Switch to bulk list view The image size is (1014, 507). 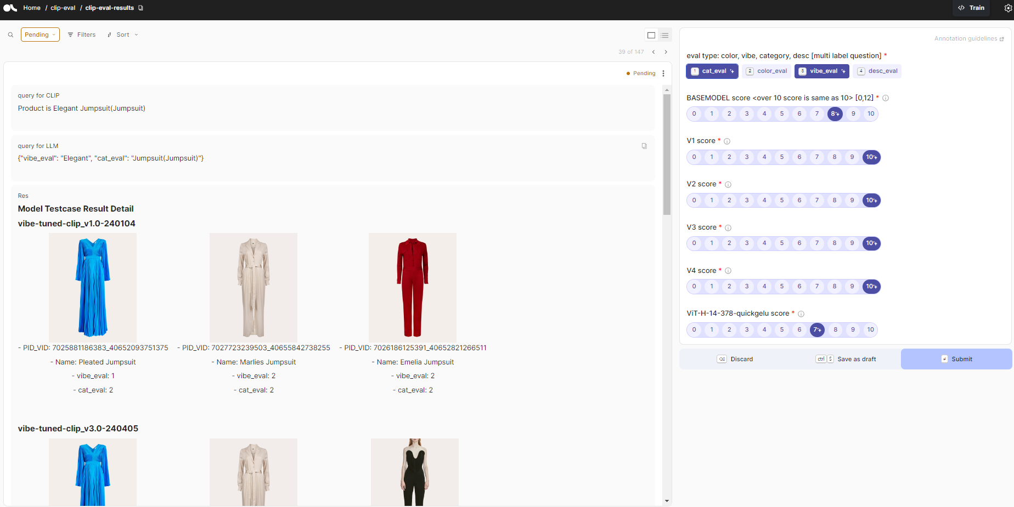[x=665, y=35]
